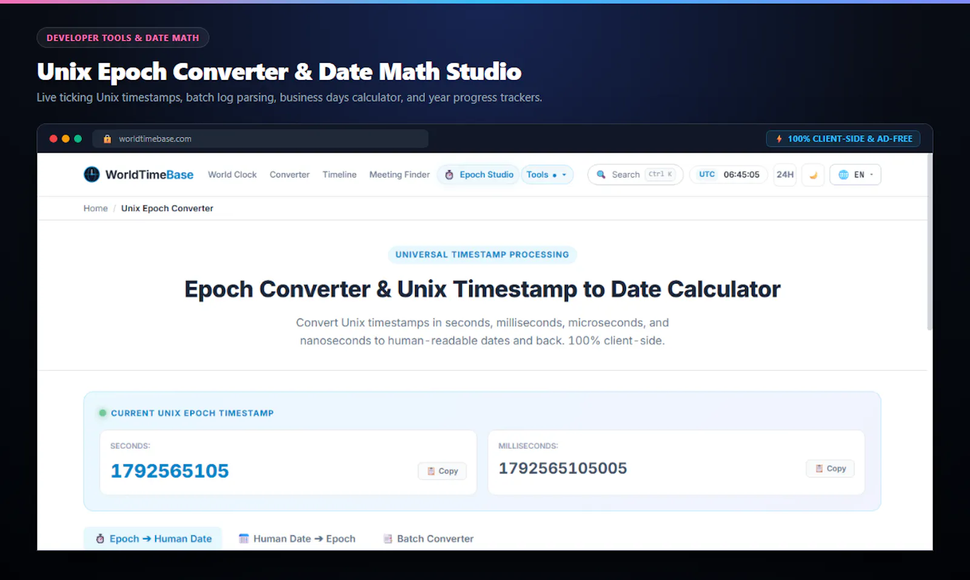Click the UTC clock display
The height and width of the screenshot is (580, 970).
[x=729, y=175]
